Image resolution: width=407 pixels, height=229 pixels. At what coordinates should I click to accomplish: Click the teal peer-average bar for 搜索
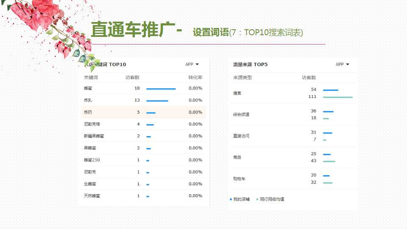tap(337, 97)
